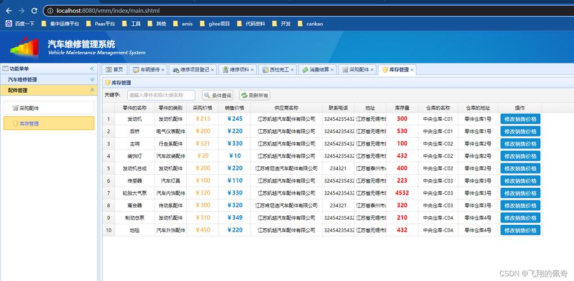Open the amis bookmark folder
The height and width of the screenshot is (281, 574).
[183, 24]
